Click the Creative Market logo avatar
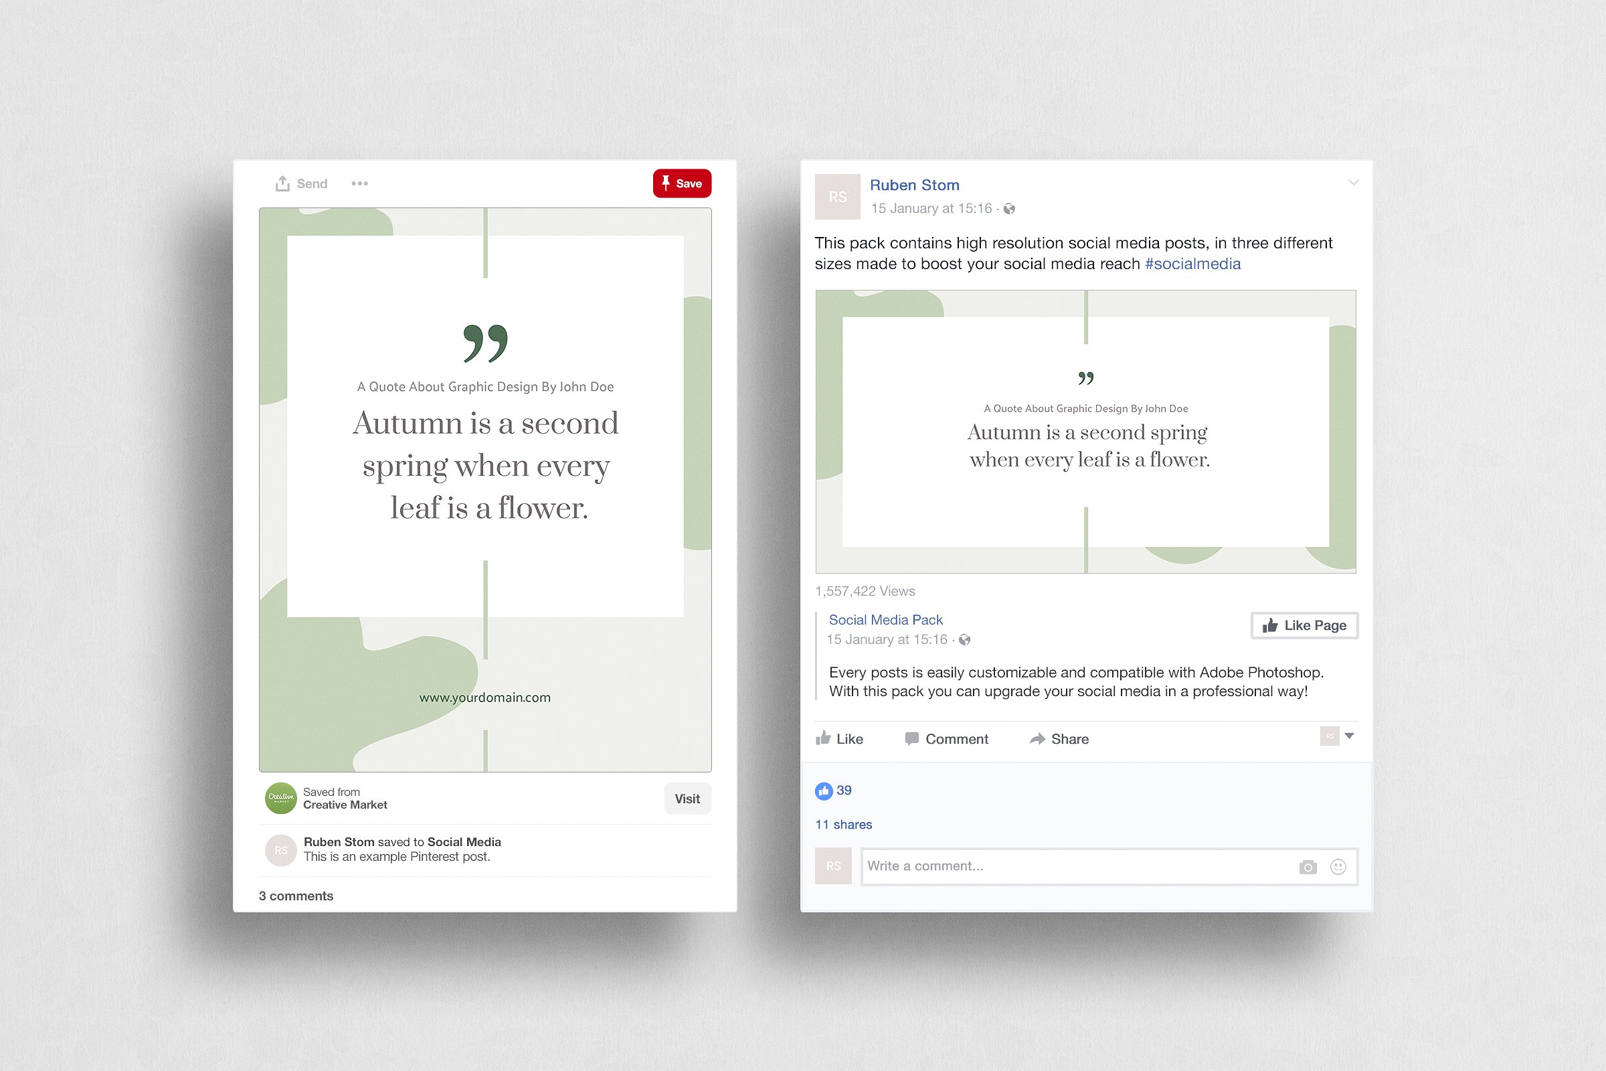 [280, 798]
